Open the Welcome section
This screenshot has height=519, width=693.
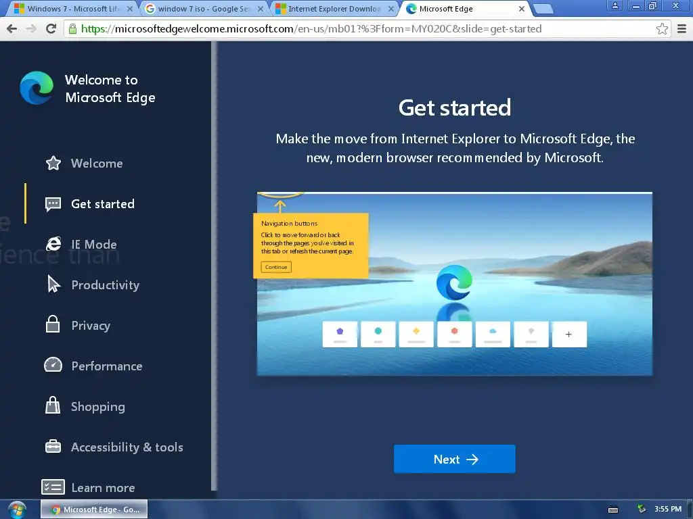(97, 164)
